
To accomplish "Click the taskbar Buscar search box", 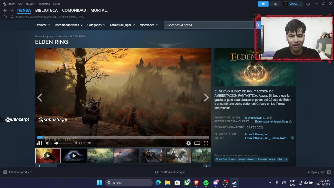I will [x=129, y=183].
